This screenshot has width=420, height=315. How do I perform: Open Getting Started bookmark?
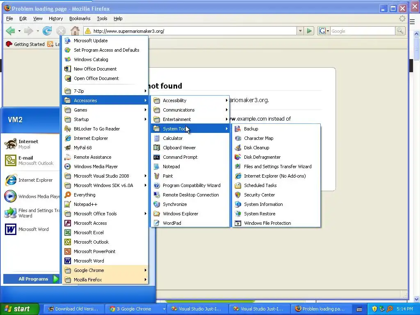25,44
